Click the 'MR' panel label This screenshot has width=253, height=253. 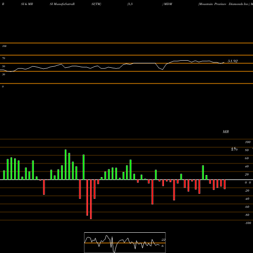226,132
